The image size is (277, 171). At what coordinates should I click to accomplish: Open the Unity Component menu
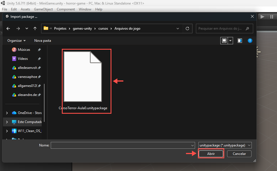(x=66, y=9)
